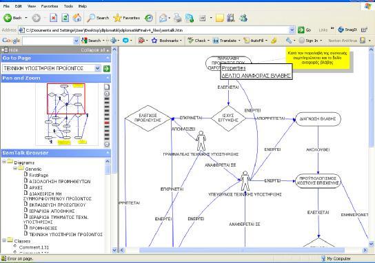Click the ΔΙΑΓΝΩΣΗ ΒΛΑΒΗΣ diagram node

[x=318, y=118]
